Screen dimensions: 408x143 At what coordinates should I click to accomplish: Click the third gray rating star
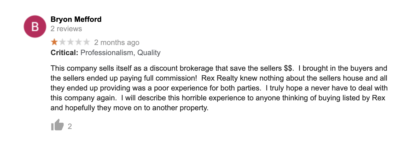tap(70, 42)
